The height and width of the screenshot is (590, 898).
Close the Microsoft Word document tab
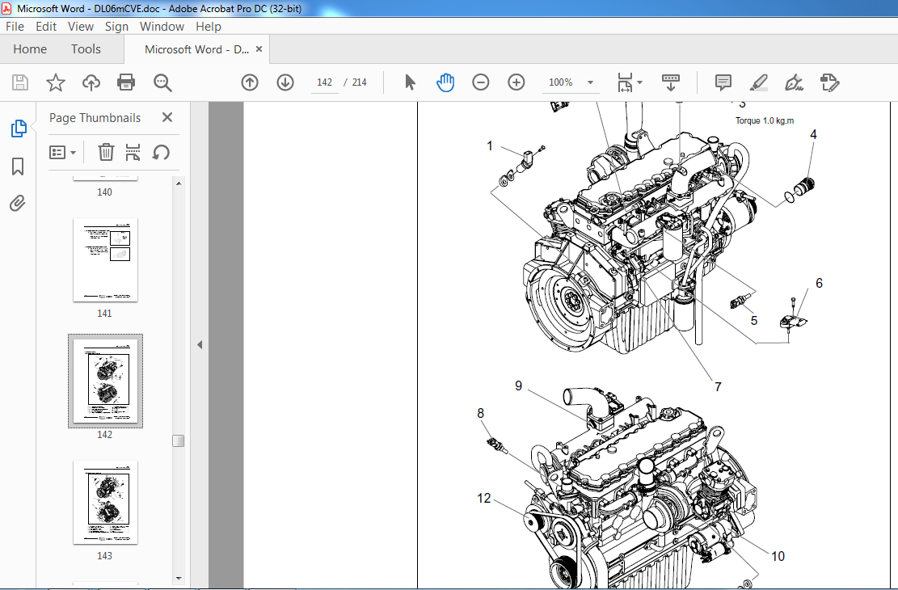pos(259,49)
